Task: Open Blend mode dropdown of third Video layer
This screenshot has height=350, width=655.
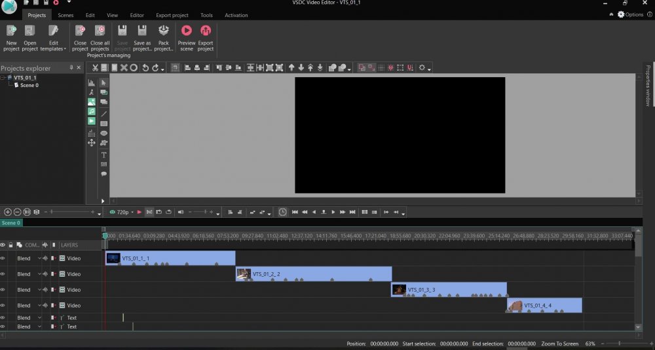Action: [39, 290]
